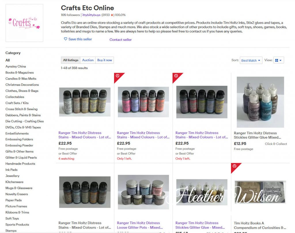295x233 pixels.
Task: Switch to the Buy it now tab
Action: point(105,60)
